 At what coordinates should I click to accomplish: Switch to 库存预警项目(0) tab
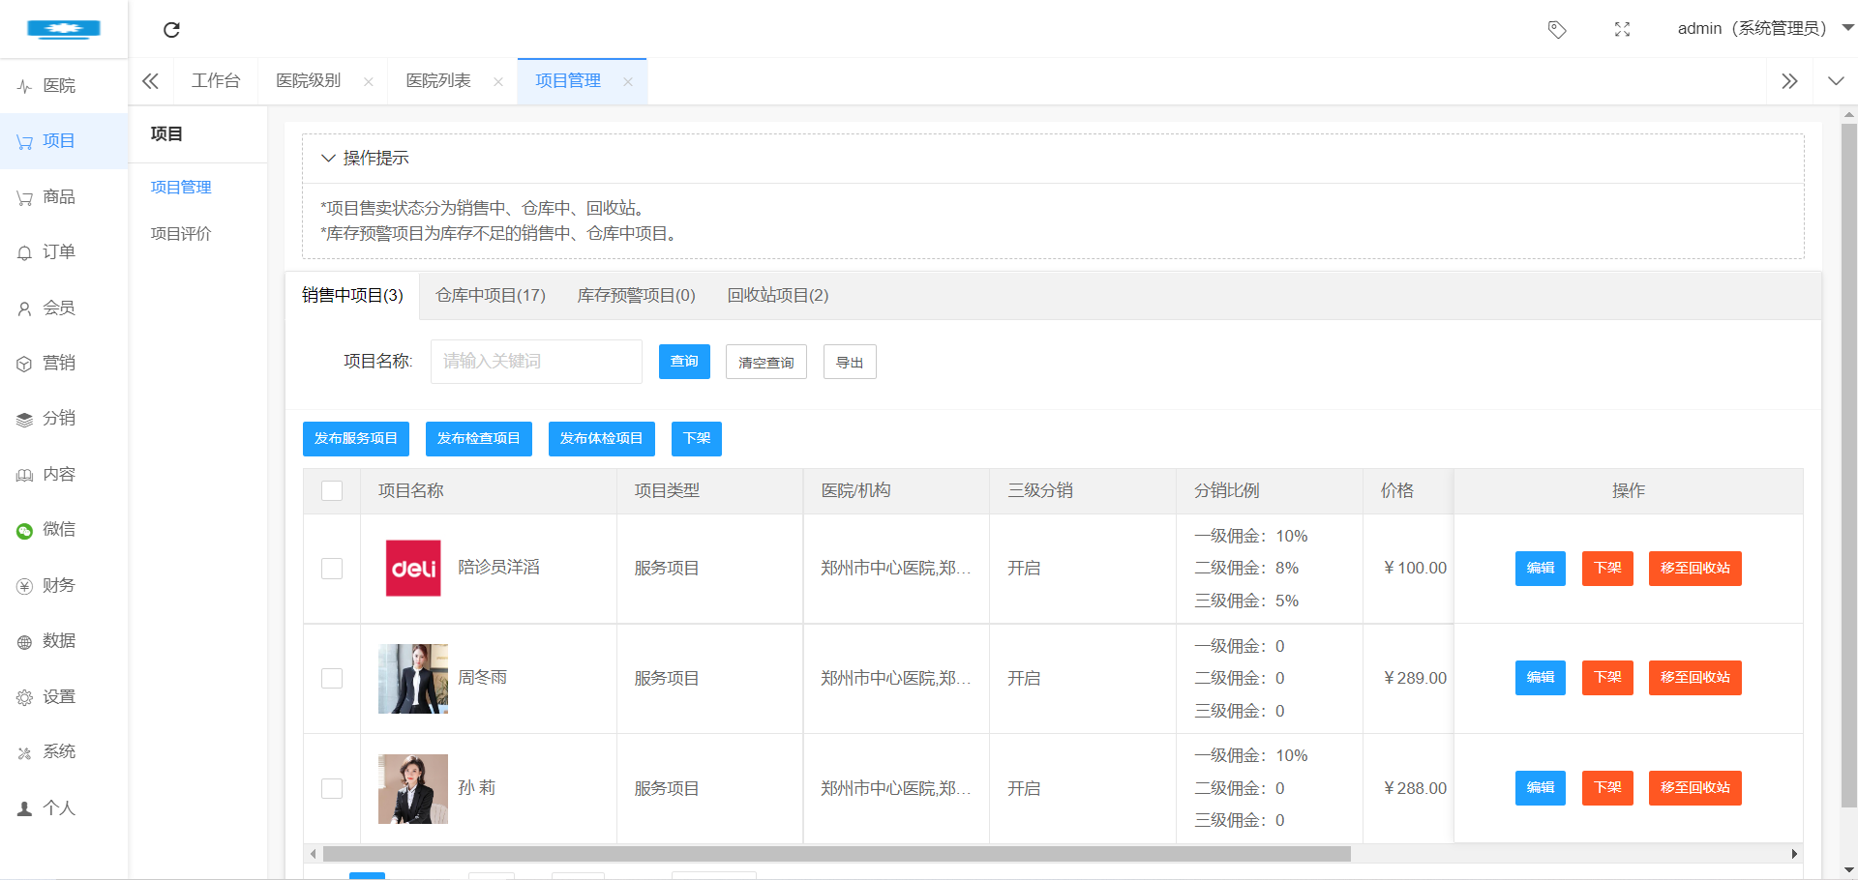click(x=637, y=296)
